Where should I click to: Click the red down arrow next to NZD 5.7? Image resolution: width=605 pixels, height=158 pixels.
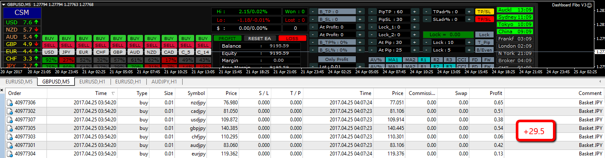click(x=36, y=30)
